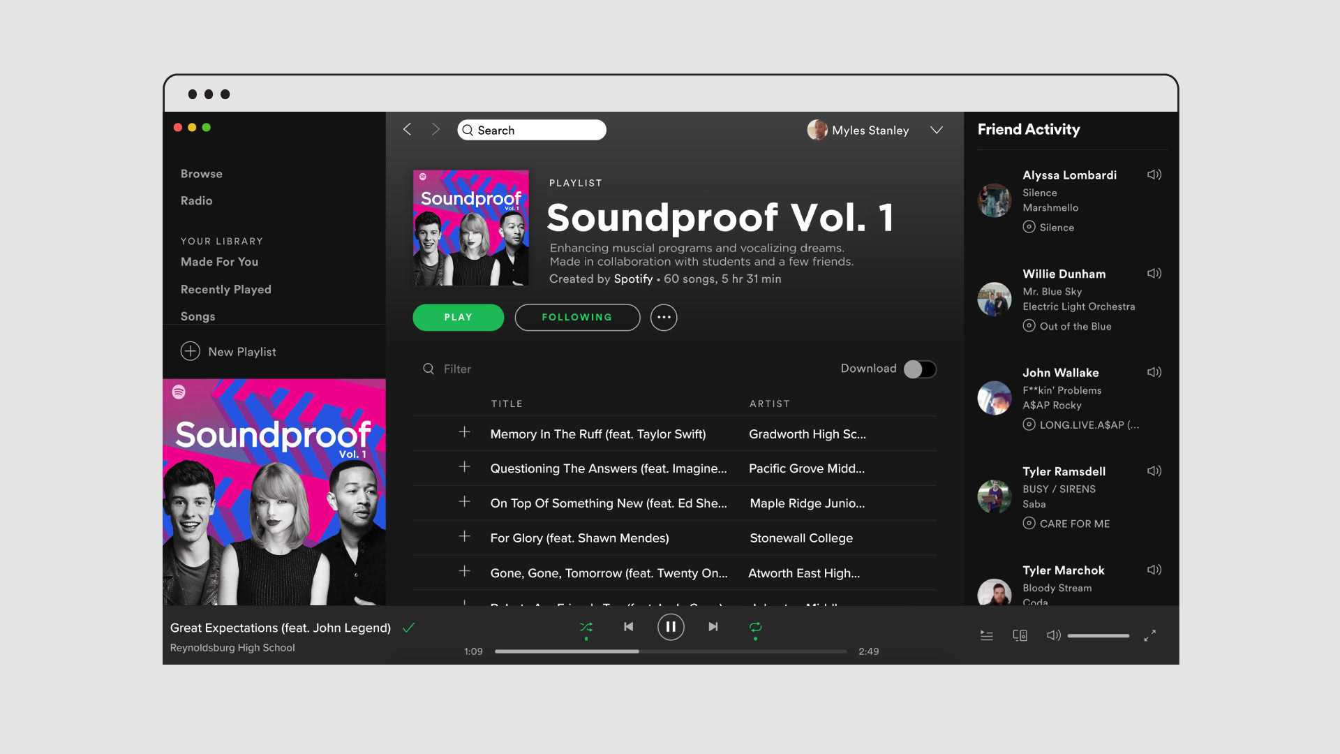Open the play queue icon
This screenshot has width=1340, height=754.
(x=987, y=635)
